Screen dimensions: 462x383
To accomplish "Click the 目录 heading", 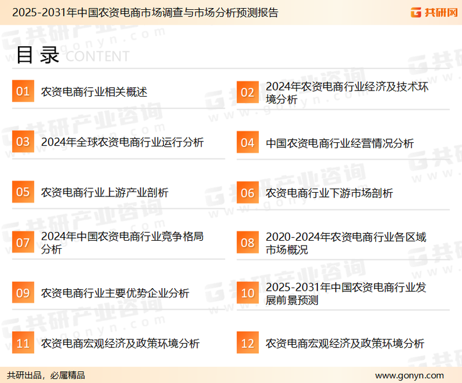I will [38, 55].
